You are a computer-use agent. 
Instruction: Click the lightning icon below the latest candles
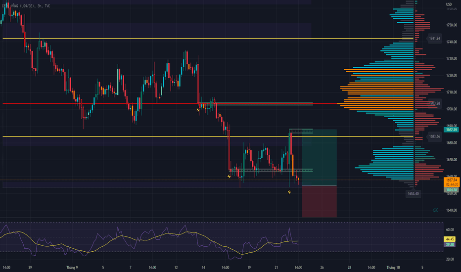pyautogui.click(x=289, y=192)
